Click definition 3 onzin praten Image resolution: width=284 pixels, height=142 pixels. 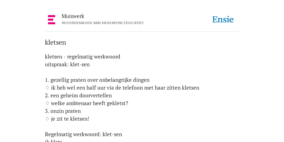63,111
